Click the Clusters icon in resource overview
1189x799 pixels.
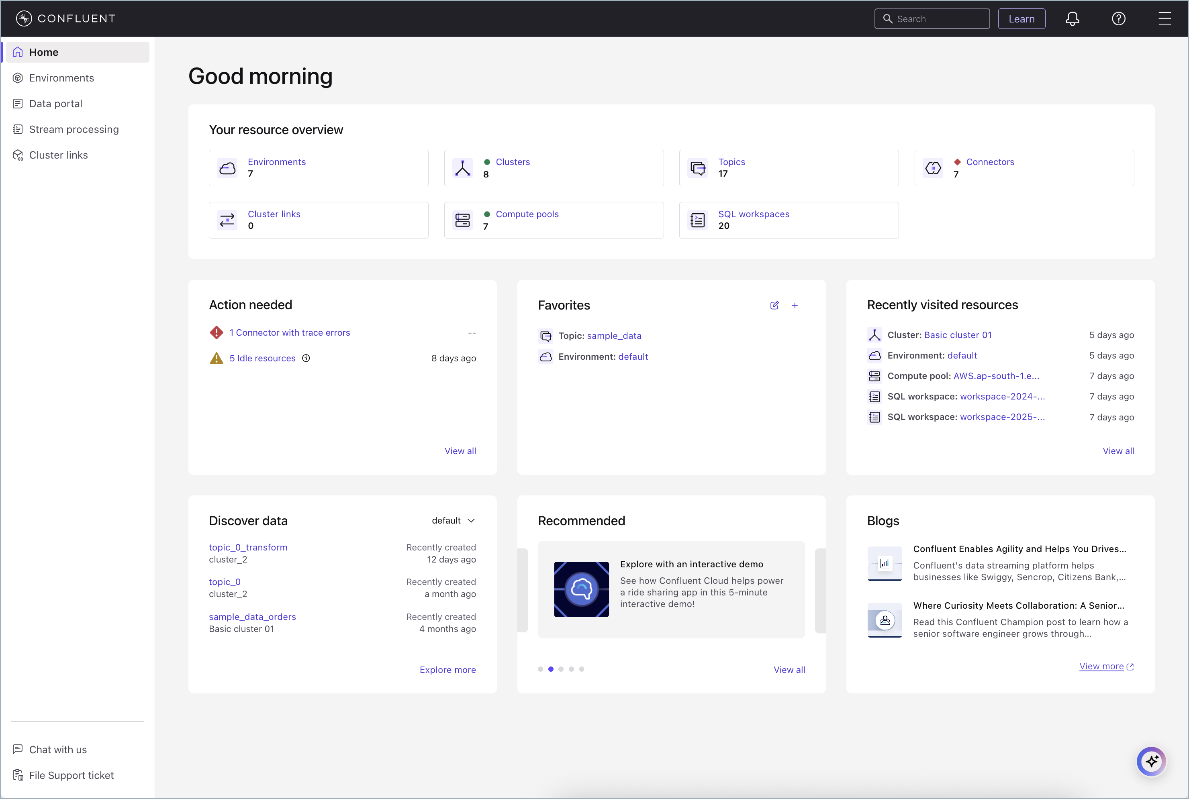coord(462,168)
